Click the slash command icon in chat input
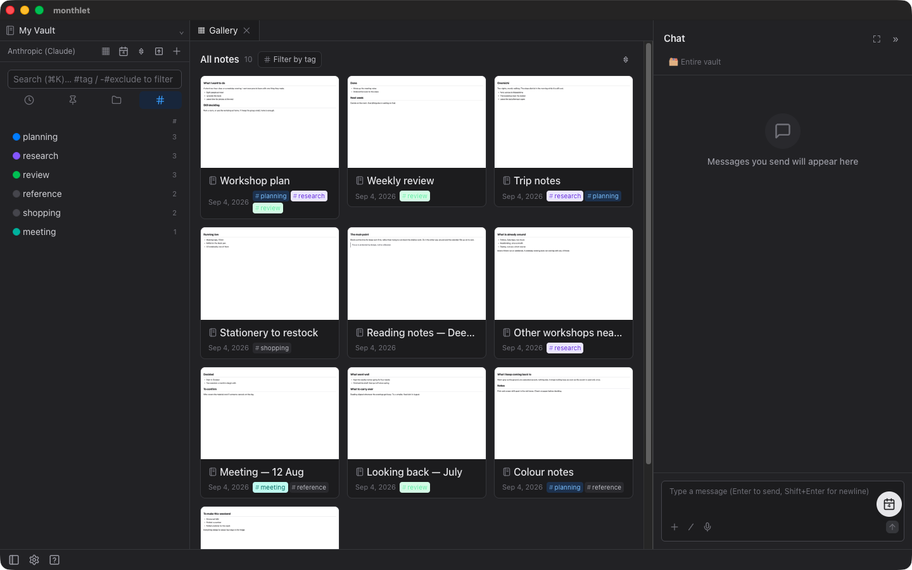Image resolution: width=912 pixels, height=570 pixels. (691, 527)
